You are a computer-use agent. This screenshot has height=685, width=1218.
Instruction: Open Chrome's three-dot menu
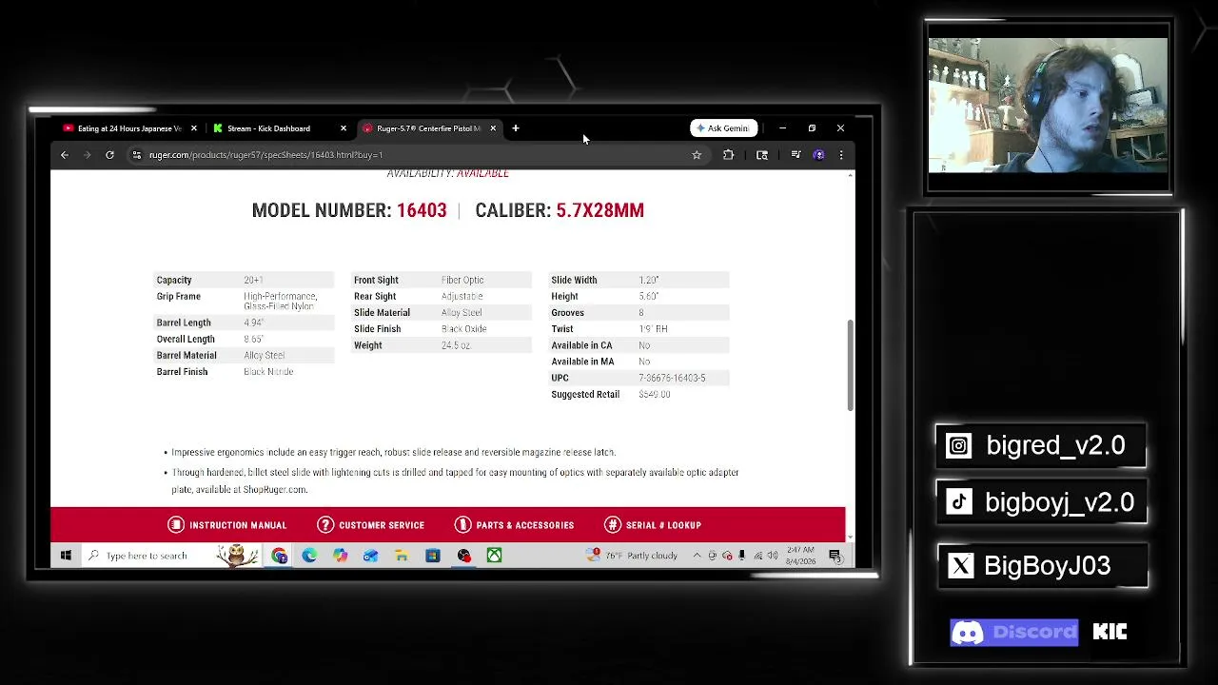pos(840,155)
